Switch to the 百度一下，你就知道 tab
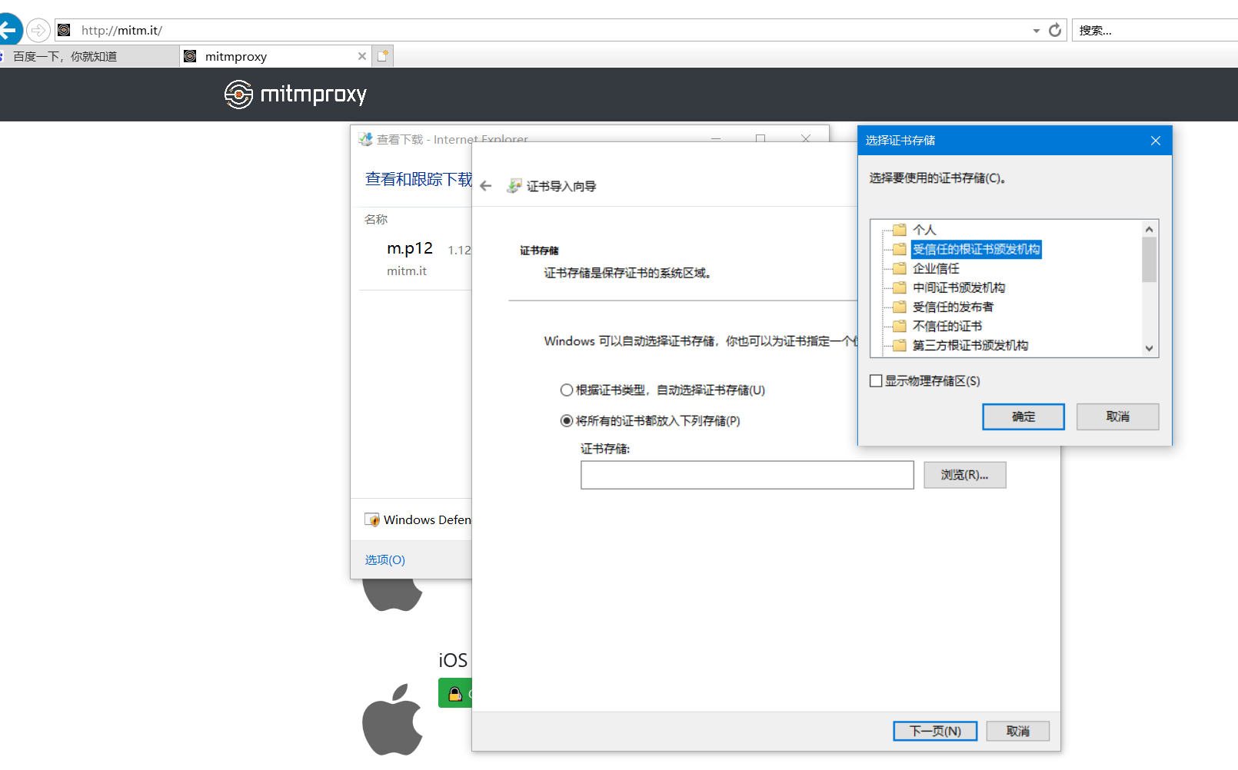Image resolution: width=1238 pixels, height=770 pixels. coord(88,56)
